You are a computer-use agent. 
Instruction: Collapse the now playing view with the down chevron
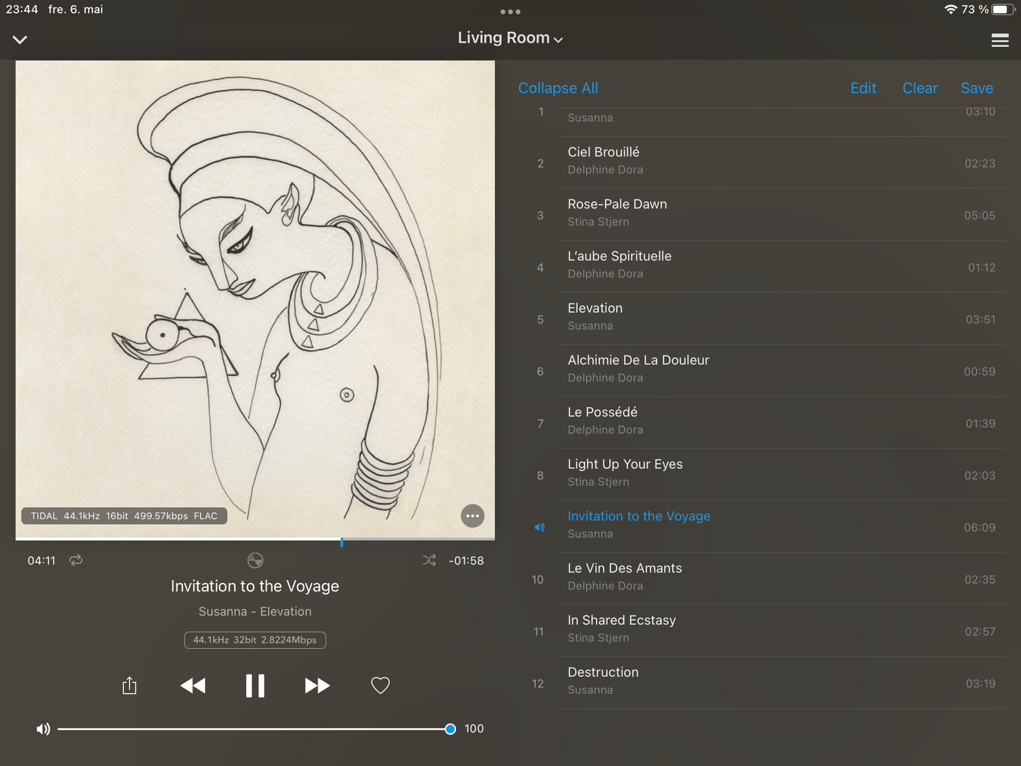[x=20, y=40]
